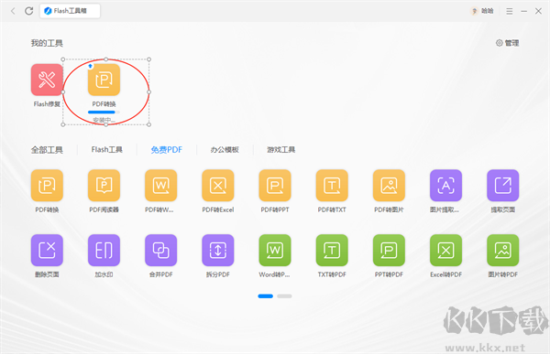The height and width of the screenshot is (354, 550).
Task: Open the PDF转图片 tool
Action: [x=389, y=186]
